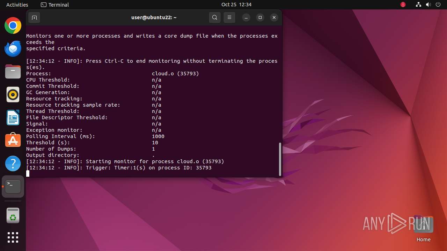Open Google Chrome from the dock
Viewport: 447px width, 251px height.
13,25
